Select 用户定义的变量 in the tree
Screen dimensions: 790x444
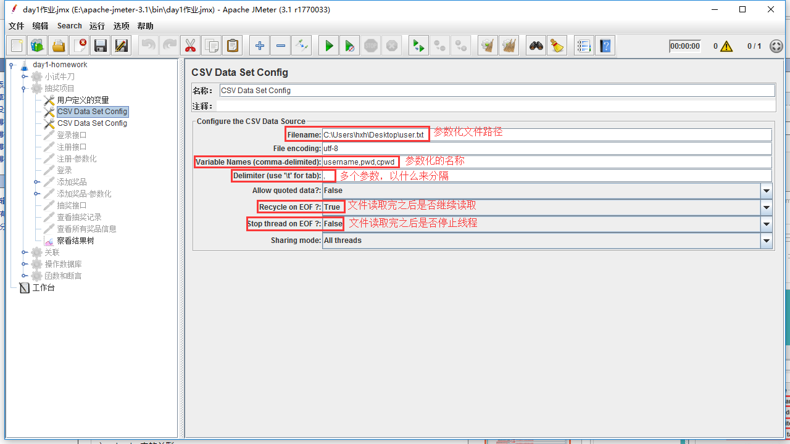[x=83, y=100]
